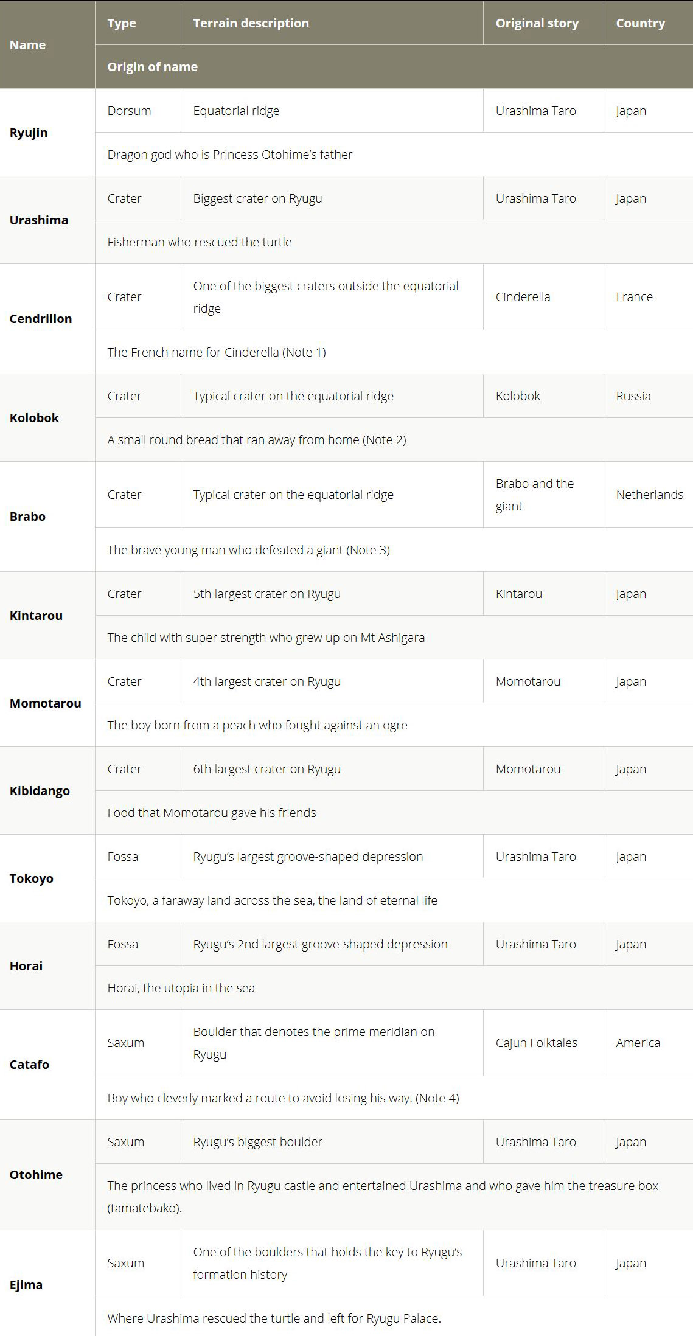
Task: Select the Ryujin name cell
Action: 29,133
